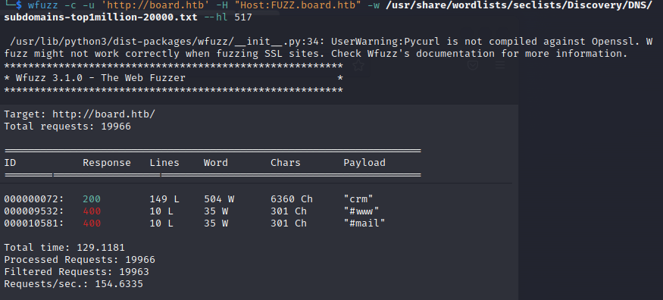663x300 pixels.
Task: Click request ID '000010581:'
Action: 34,223
